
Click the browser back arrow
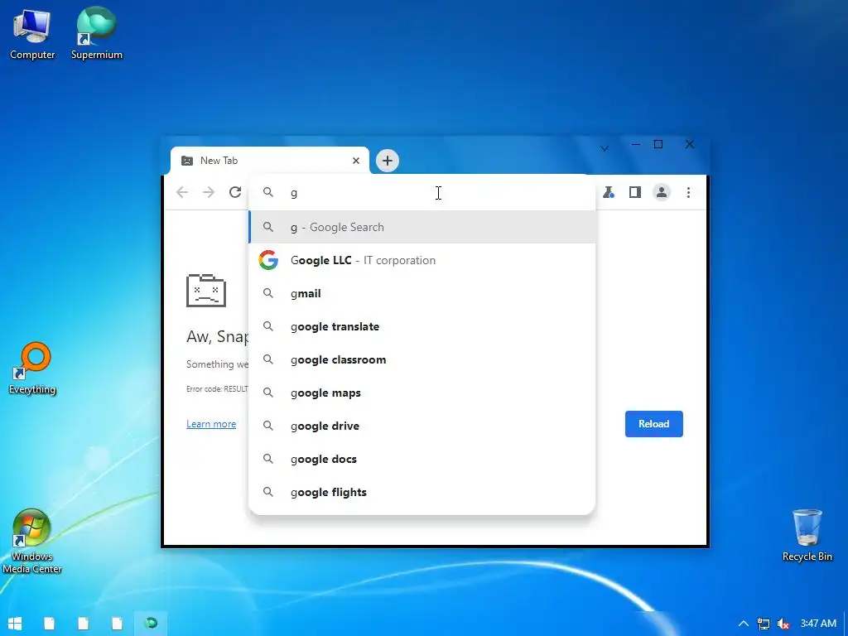click(x=182, y=192)
